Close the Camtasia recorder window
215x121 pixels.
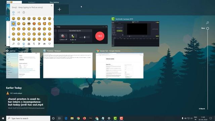106,27
